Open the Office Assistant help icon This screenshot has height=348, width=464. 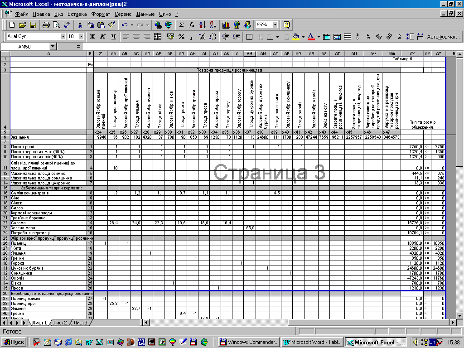pyautogui.click(x=286, y=25)
